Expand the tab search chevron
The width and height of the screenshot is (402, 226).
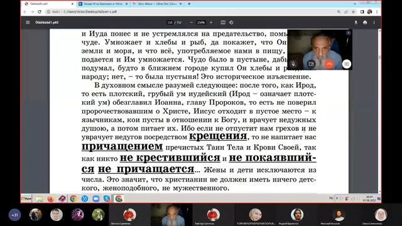[x=354, y=4]
